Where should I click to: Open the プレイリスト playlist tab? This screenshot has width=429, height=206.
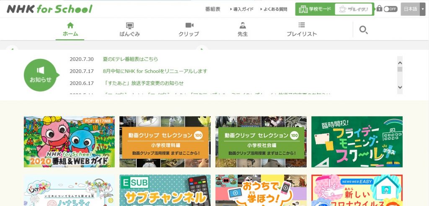302,30
